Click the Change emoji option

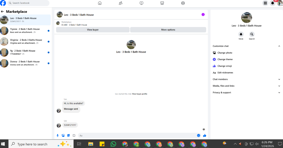(246, 66)
